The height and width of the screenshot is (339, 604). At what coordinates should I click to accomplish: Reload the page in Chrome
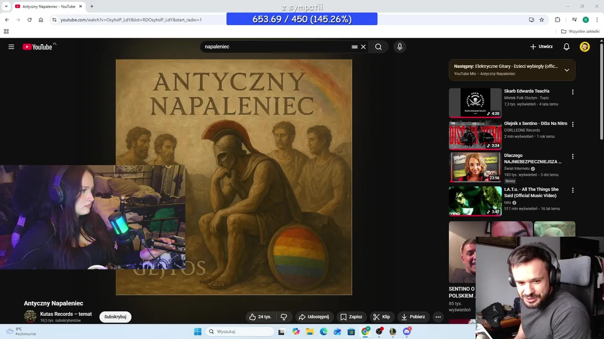(x=29, y=20)
